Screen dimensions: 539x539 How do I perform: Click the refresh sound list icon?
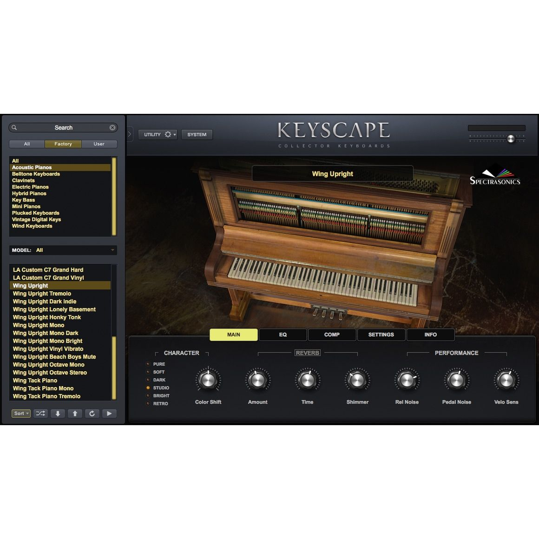click(x=92, y=413)
